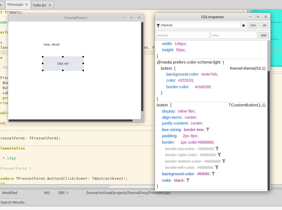The image size is (282, 210).
Task: Click the align-items property name
Action: [171, 117]
